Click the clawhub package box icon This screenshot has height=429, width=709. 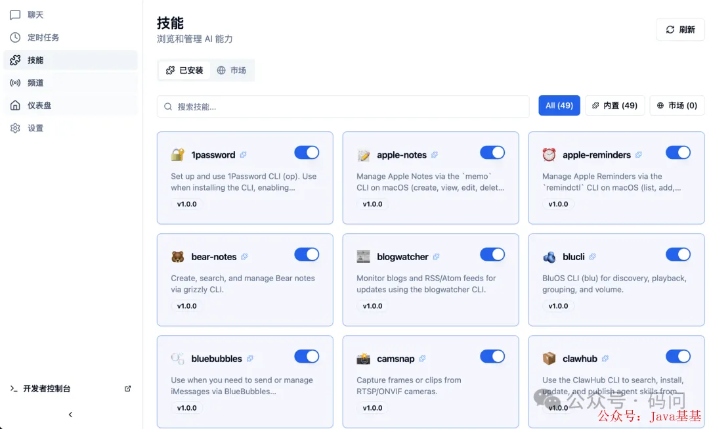549,359
